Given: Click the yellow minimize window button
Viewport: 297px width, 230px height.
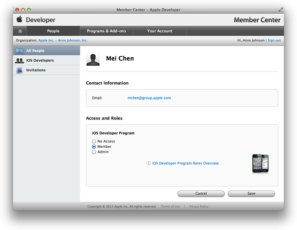Looking at the screenshot, I should [x=23, y=10].
